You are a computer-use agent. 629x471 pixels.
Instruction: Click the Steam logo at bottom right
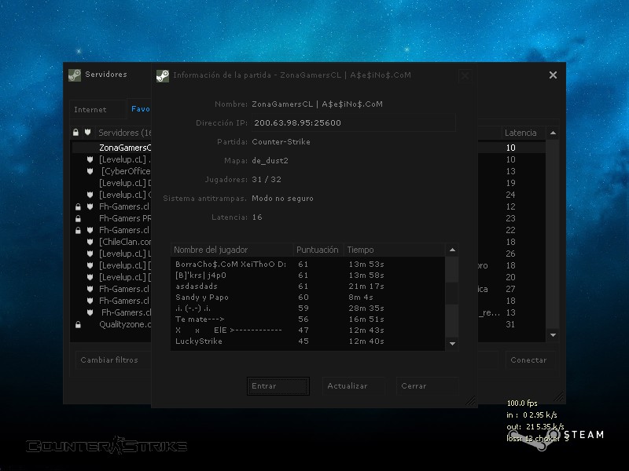point(556,440)
